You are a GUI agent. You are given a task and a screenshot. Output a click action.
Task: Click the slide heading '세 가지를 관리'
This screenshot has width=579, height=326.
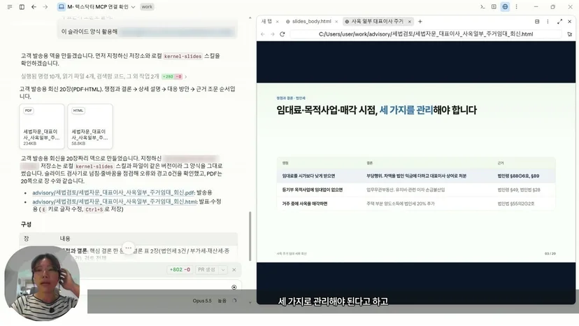(x=406, y=110)
